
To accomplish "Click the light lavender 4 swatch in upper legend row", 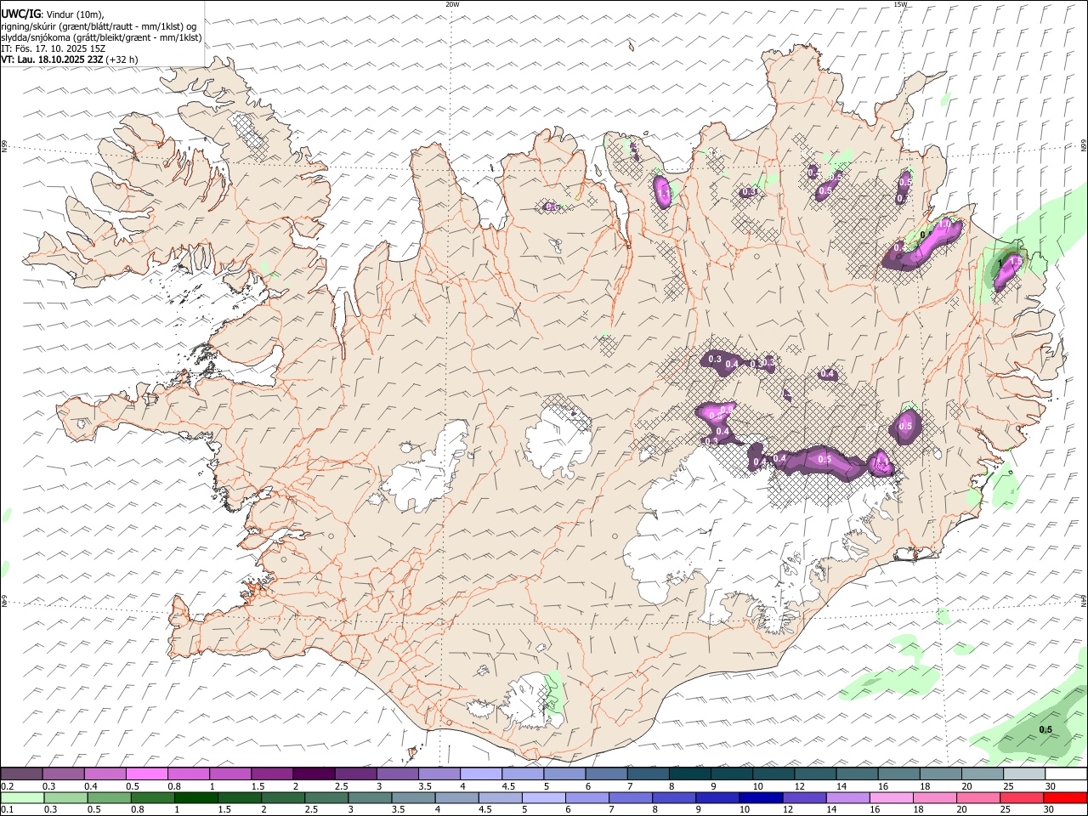I will pyautogui.click(x=480, y=773).
